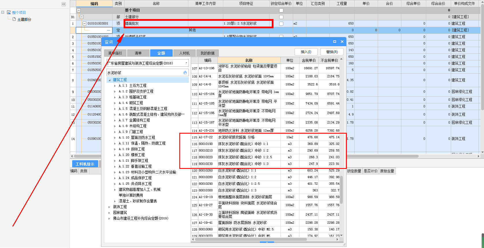
Task: Select row 118 抹灰水泥砂浆 中砂 1:2.5
Action: coord(266,157)
